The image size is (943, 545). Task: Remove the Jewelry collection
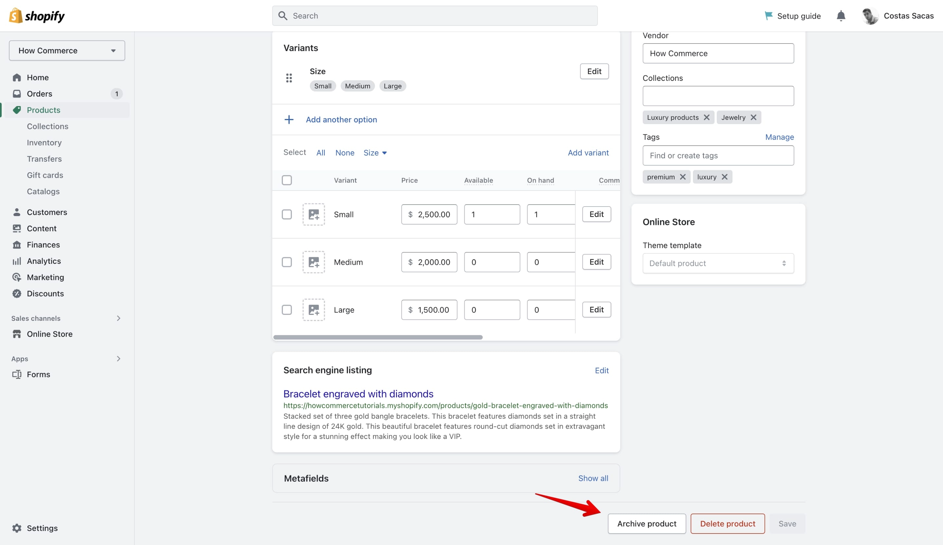click(753, 118)
